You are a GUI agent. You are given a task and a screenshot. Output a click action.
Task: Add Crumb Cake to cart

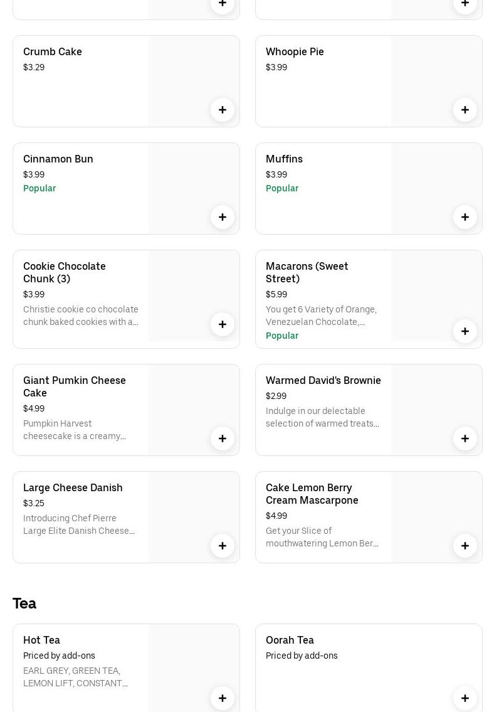pos(223,110)
